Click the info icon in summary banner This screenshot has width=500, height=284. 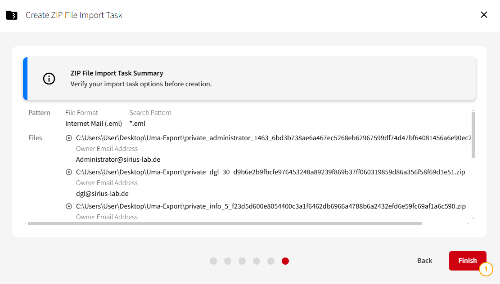pos(49,79)
